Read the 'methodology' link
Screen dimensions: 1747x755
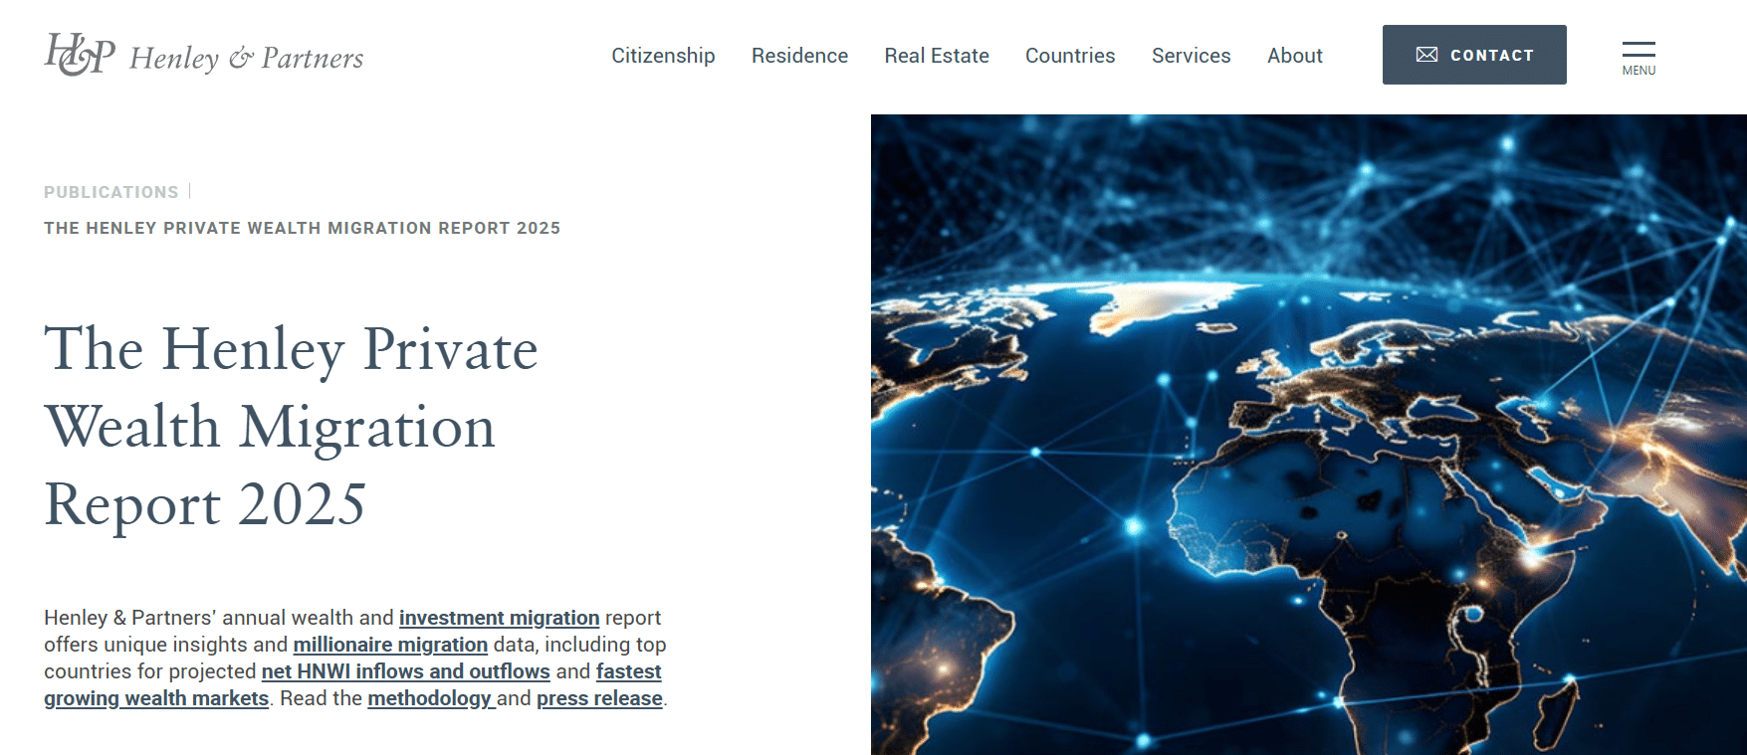429,698
